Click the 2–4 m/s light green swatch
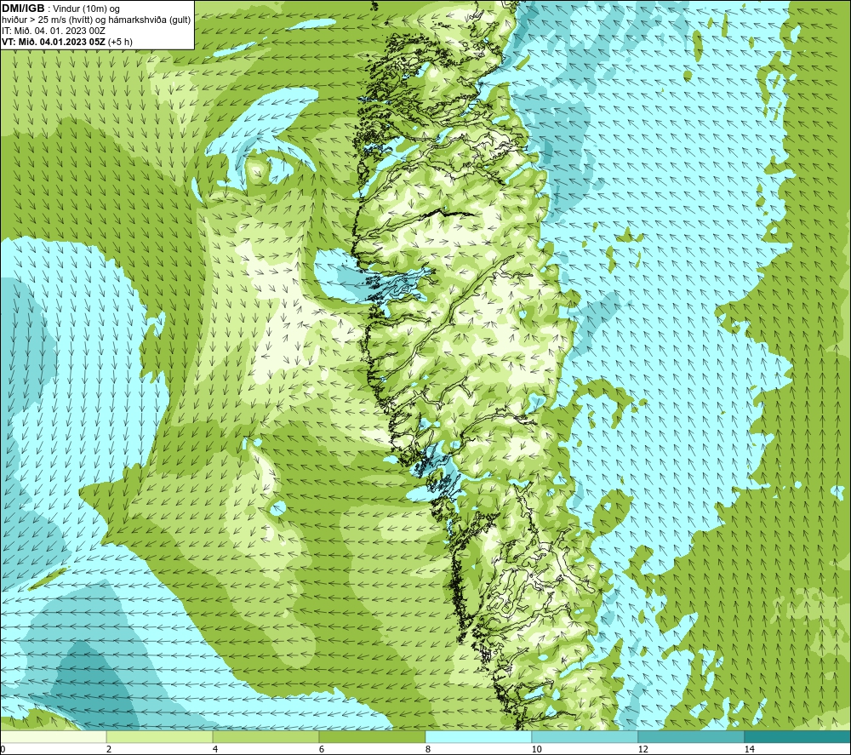This screenshot has width=851, height=755. click(160, 736)
